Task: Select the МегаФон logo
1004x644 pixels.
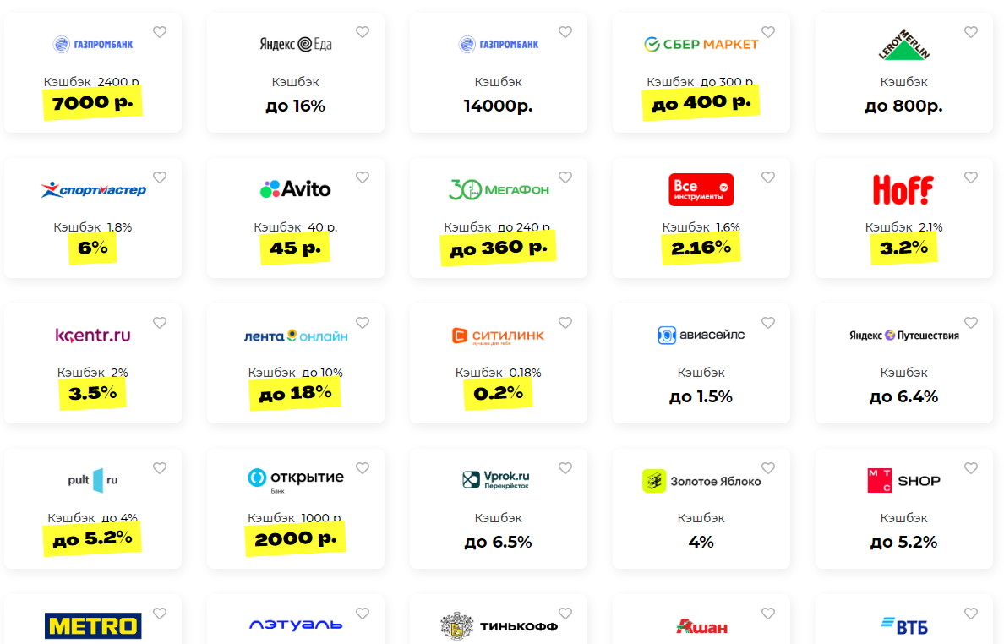Action: point(499,189)
